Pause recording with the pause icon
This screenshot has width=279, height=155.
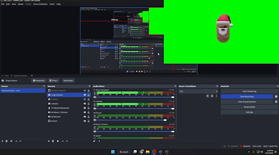tap(276, 97)
